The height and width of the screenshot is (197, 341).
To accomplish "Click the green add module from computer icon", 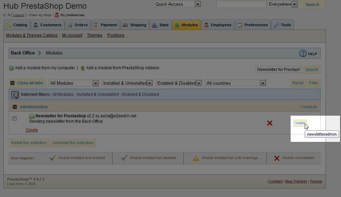I will pyautogui.click(x=11, y=68).
